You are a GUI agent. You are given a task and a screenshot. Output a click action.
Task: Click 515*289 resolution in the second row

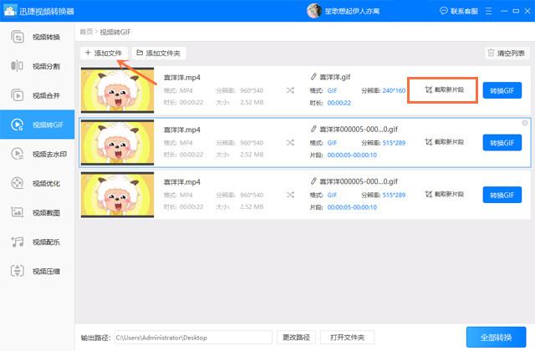pos(394,143)
